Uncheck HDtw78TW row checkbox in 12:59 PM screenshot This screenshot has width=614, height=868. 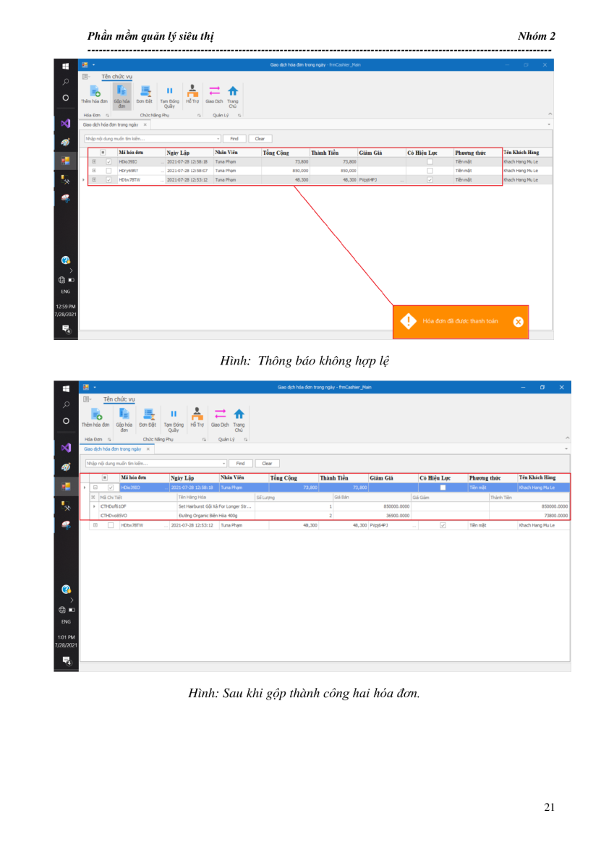click(x=108, y=179)
